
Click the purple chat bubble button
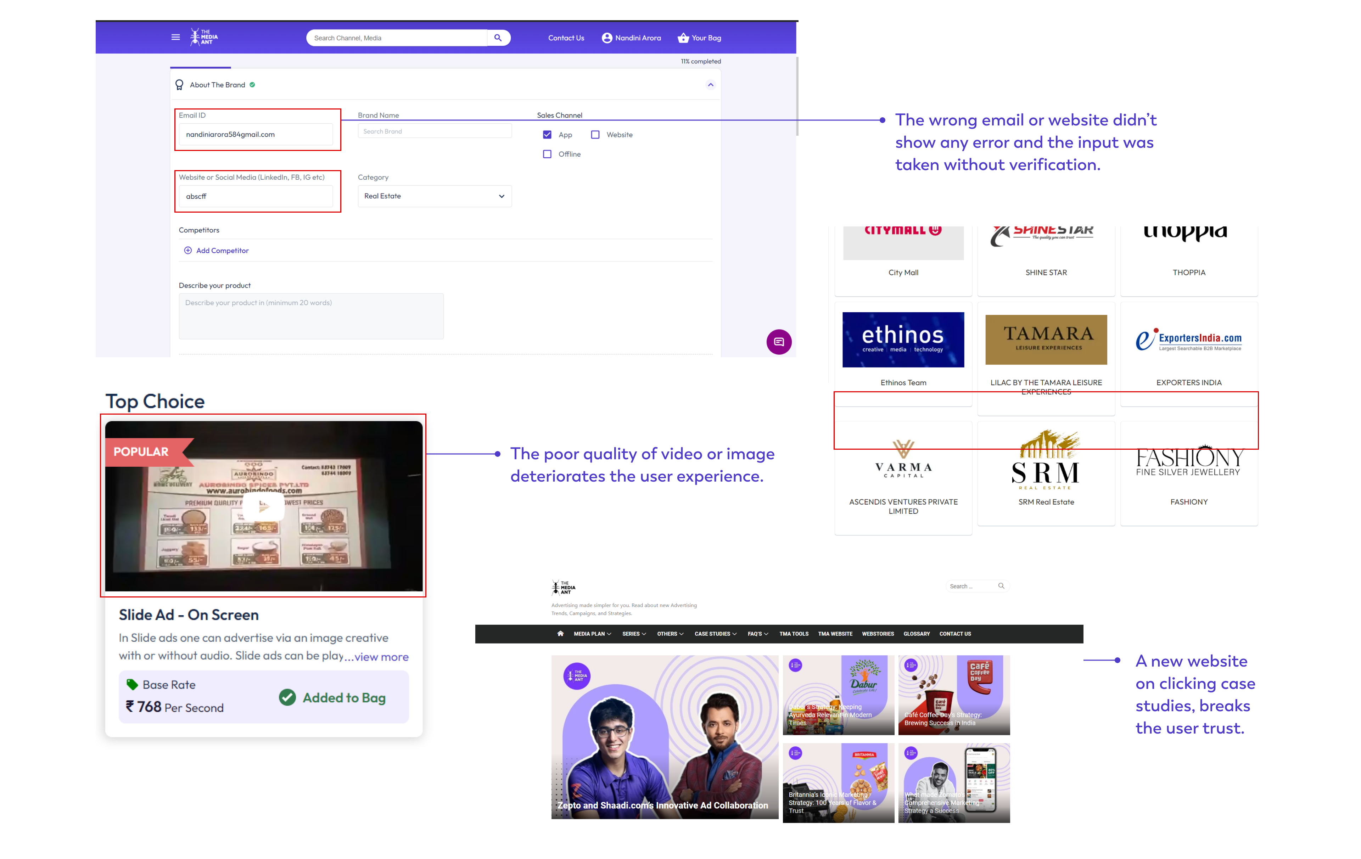click(x=779, y=342)
